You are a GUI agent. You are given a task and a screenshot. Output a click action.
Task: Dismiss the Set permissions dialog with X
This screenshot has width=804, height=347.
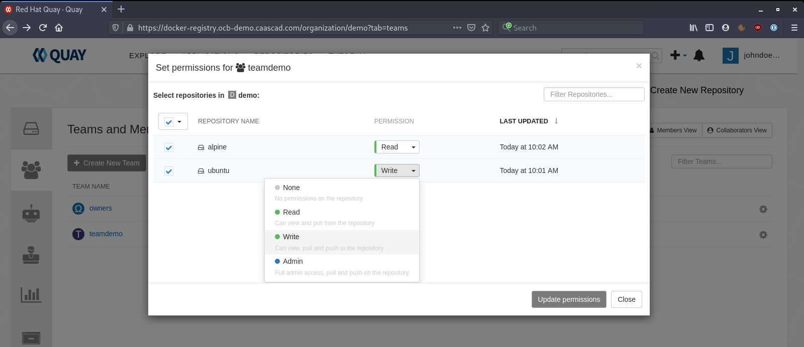[639, 66]
